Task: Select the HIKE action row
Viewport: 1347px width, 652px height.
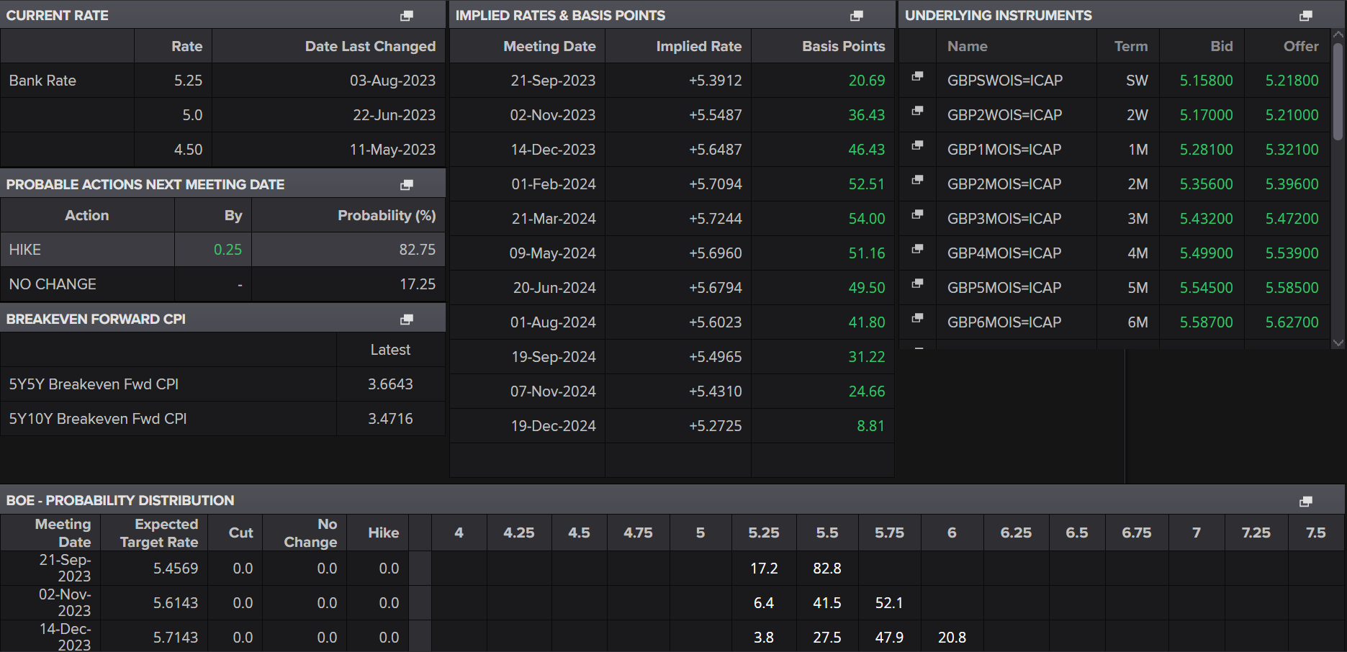Action: click(25, 250)
